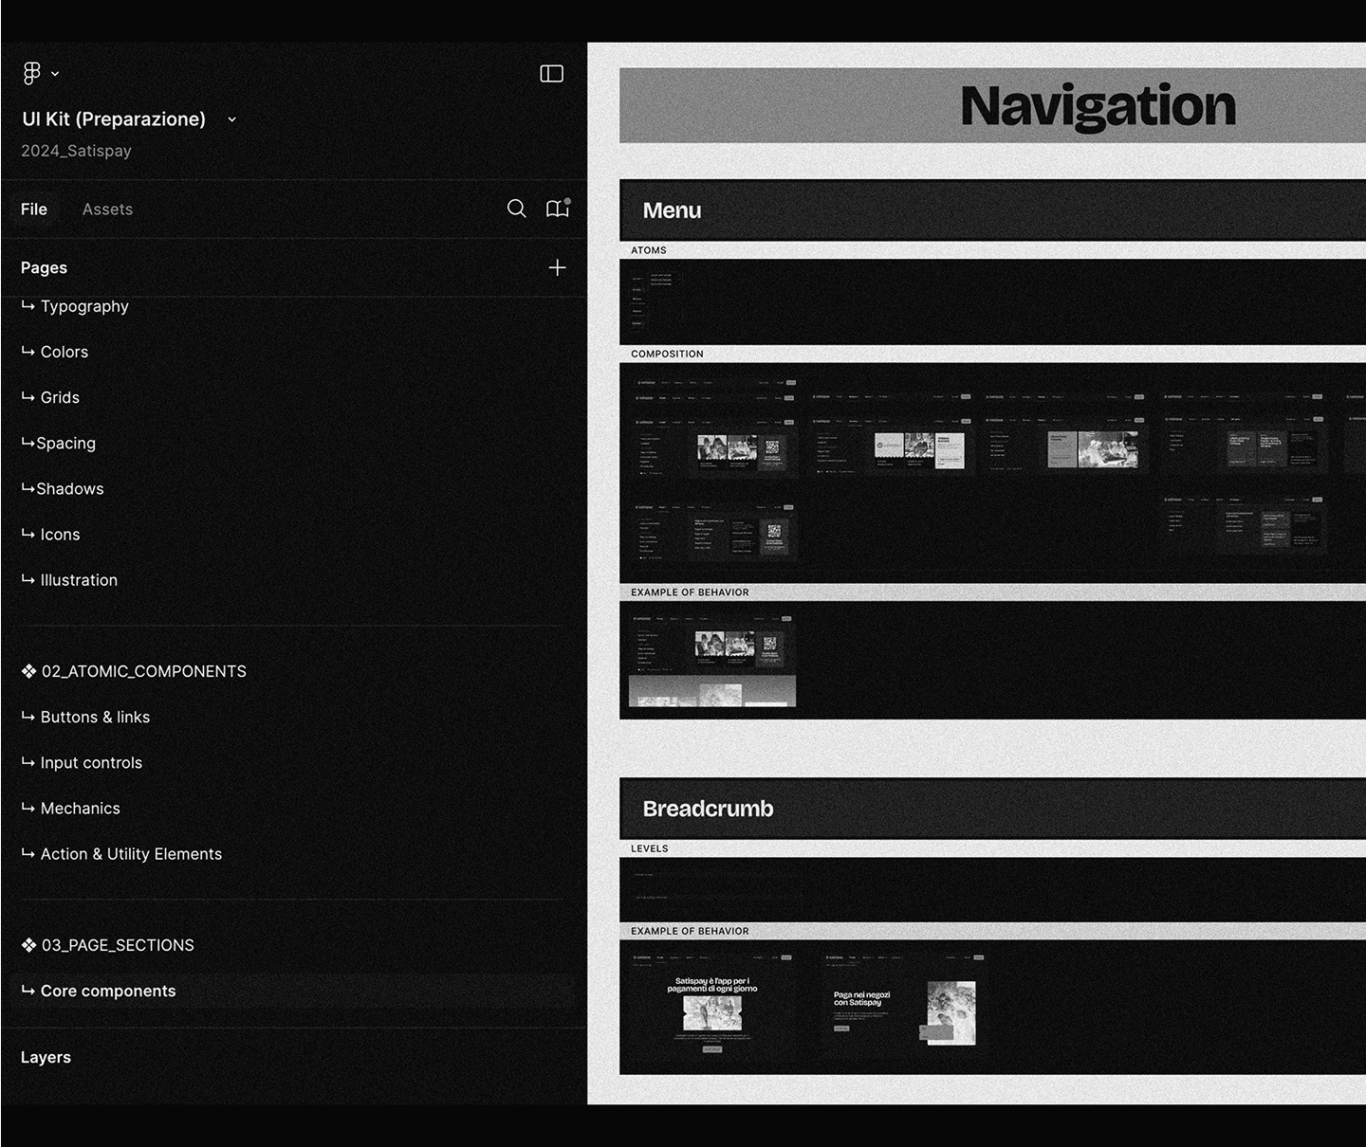Click the search magnifier icon
The image size is (1366, 1147).
tap(516, 209)
